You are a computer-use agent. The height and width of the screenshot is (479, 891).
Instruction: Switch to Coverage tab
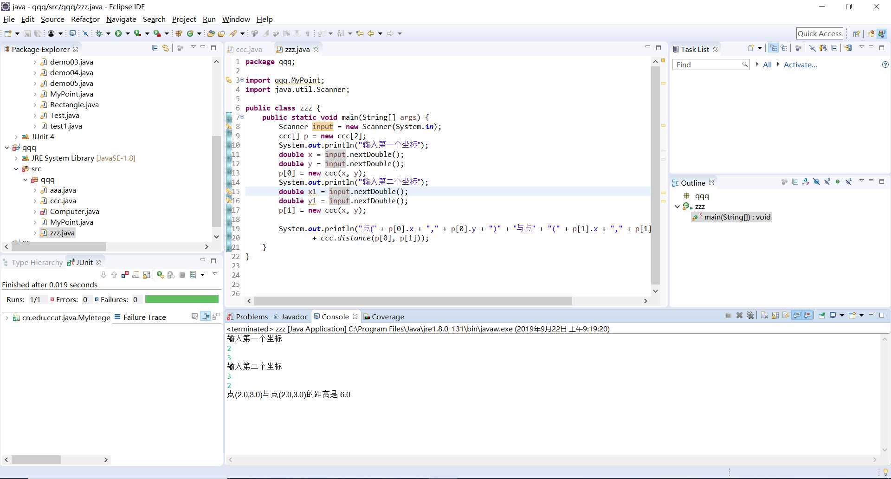pyautogui.click(x=384, y=317)
